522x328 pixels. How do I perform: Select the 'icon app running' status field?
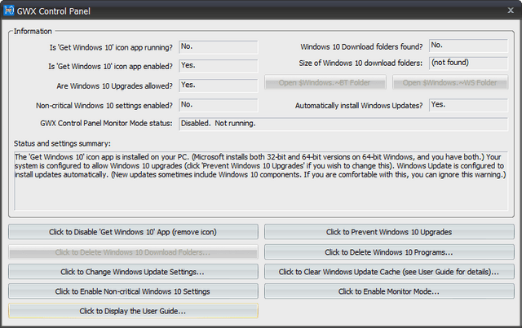point(219,47)
